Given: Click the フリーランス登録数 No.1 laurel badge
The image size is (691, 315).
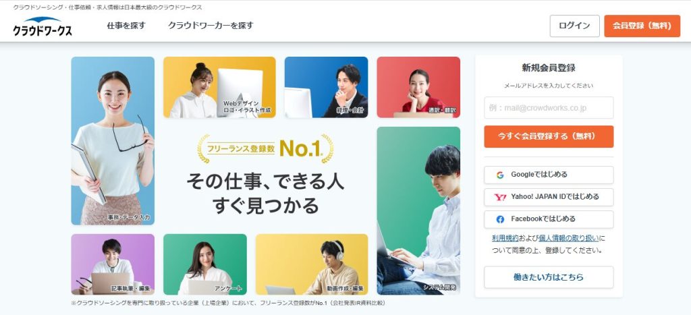Looking at the screenshot, I should [265, 149].
